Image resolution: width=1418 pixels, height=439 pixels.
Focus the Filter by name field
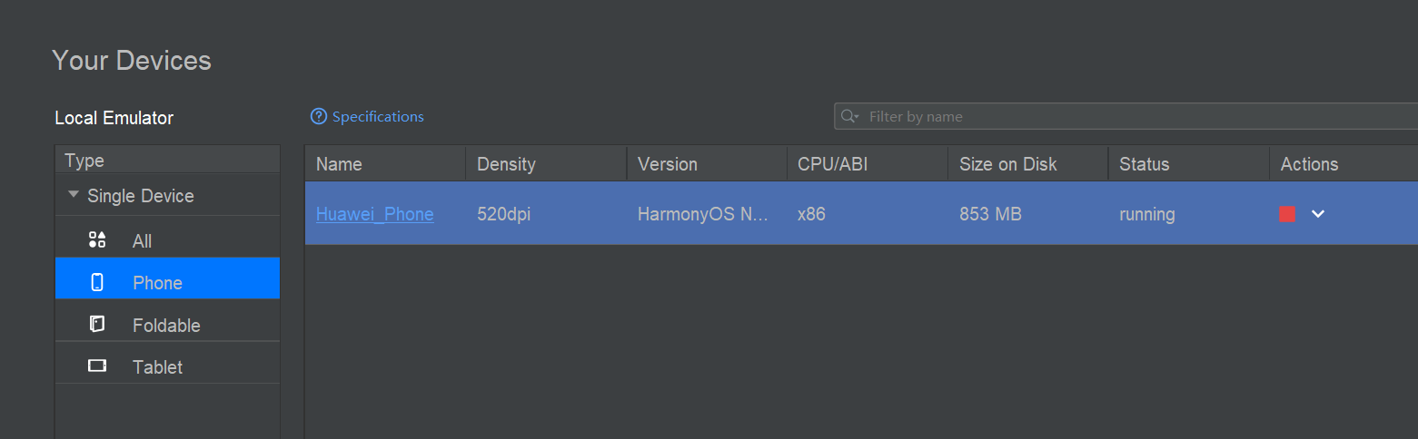(1126, 116)
